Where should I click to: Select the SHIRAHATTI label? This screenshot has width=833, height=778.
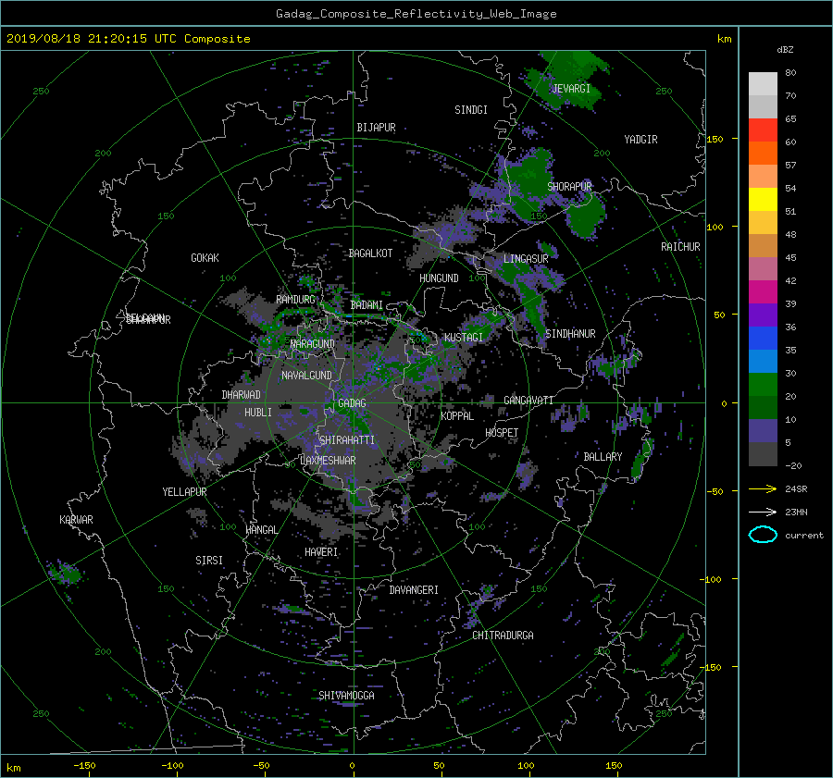point(347,440)
